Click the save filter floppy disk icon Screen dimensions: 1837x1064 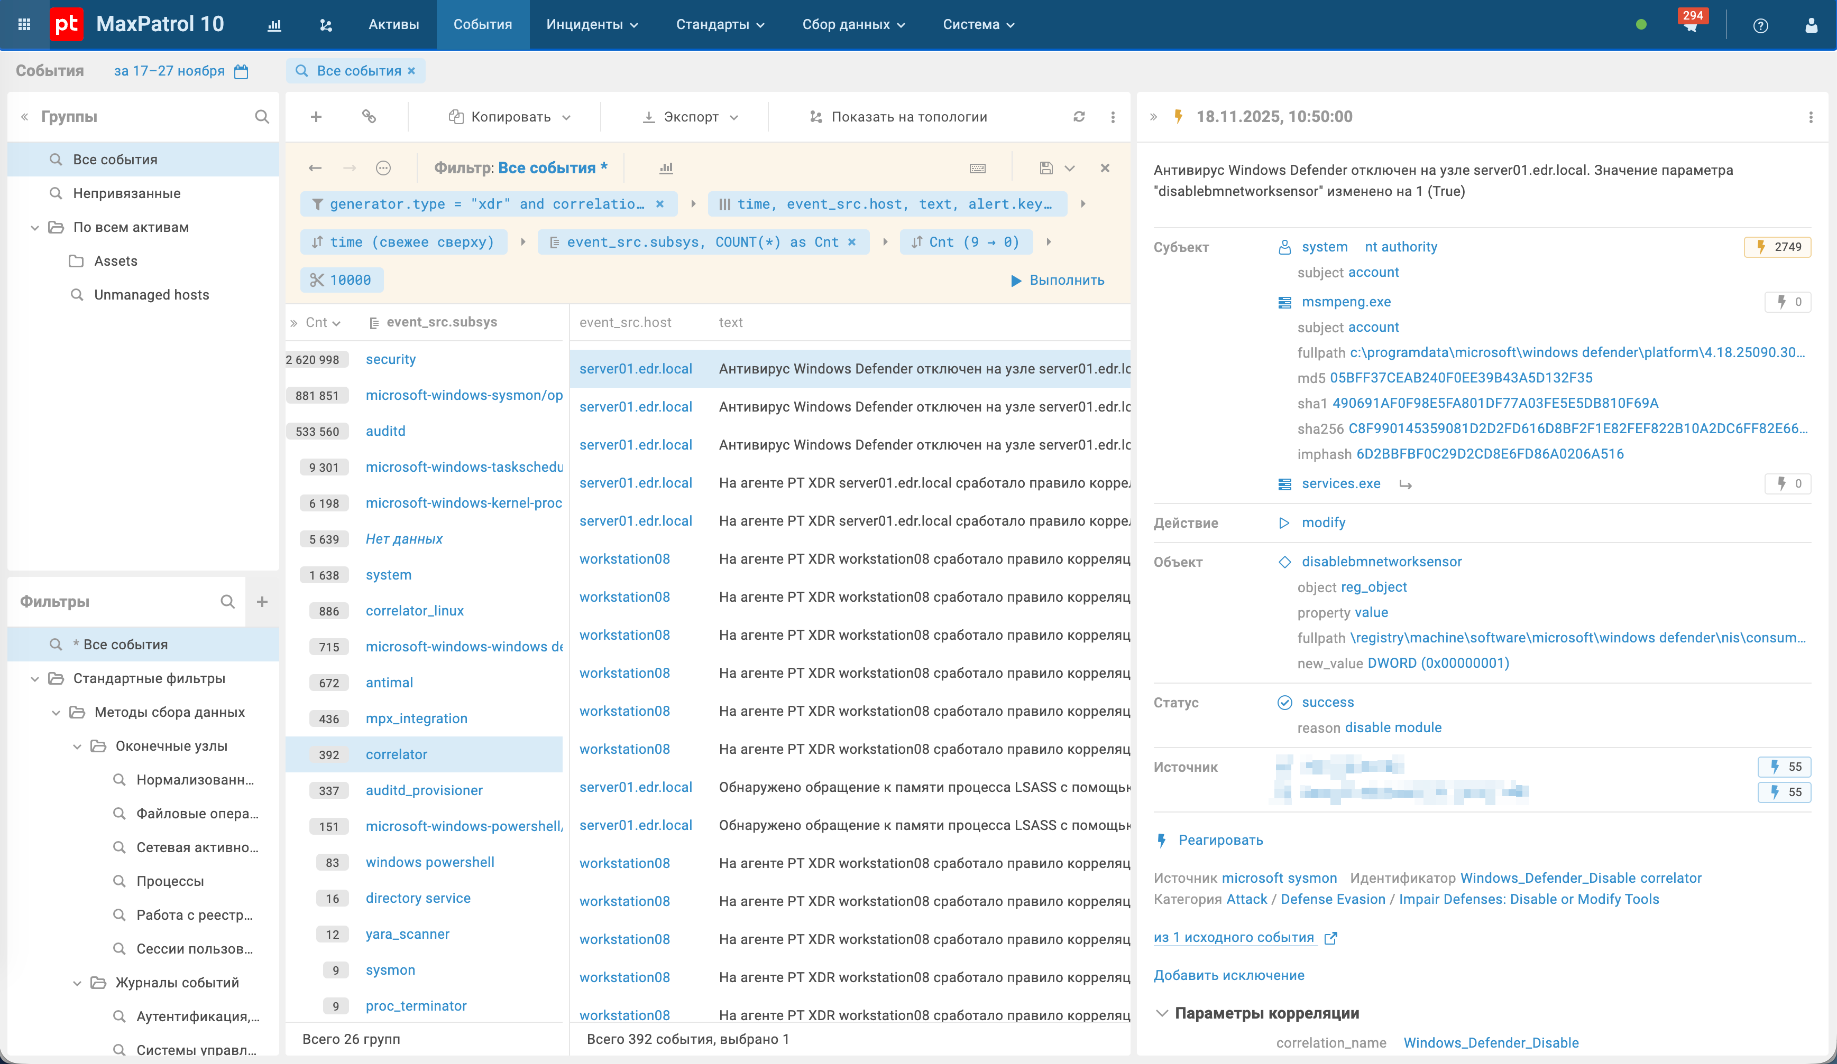pyautogui.click(x=1046, y=168)
